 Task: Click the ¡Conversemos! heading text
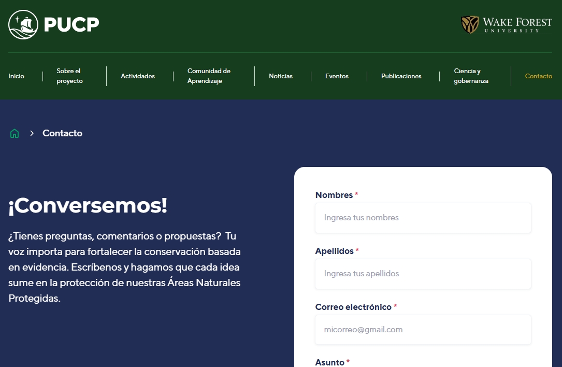click(87, 206)
